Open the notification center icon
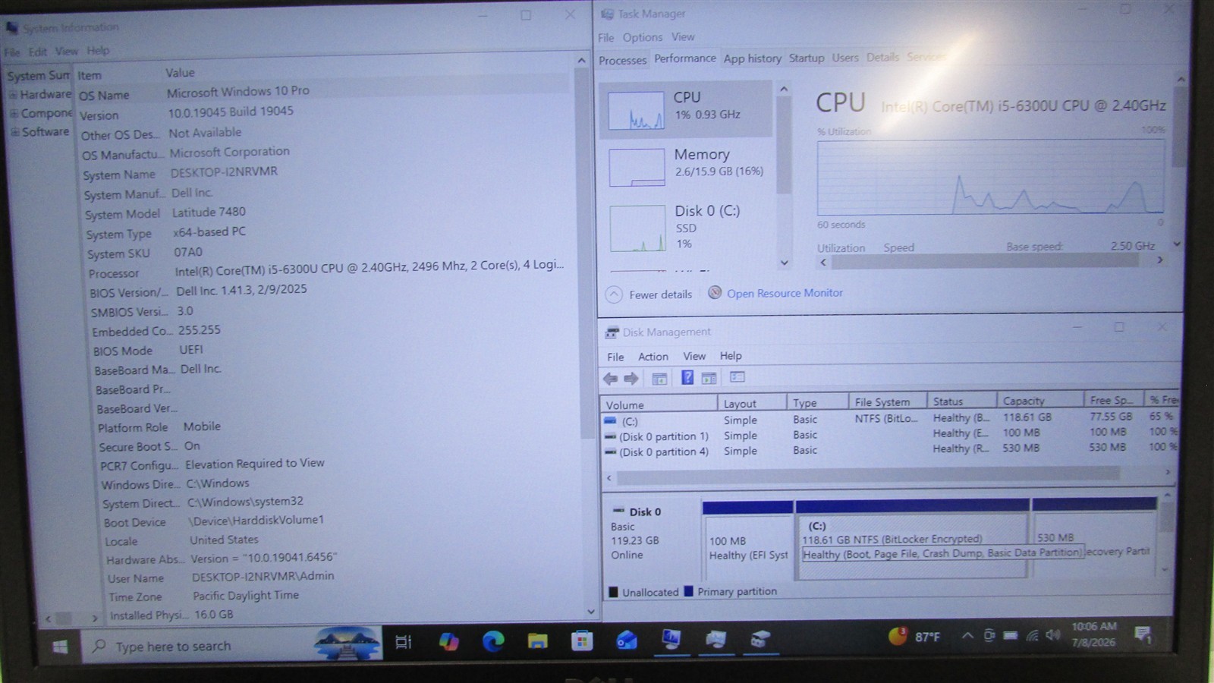Image resolution: width=1214 pixels, height=683 pixels. 1143,634
